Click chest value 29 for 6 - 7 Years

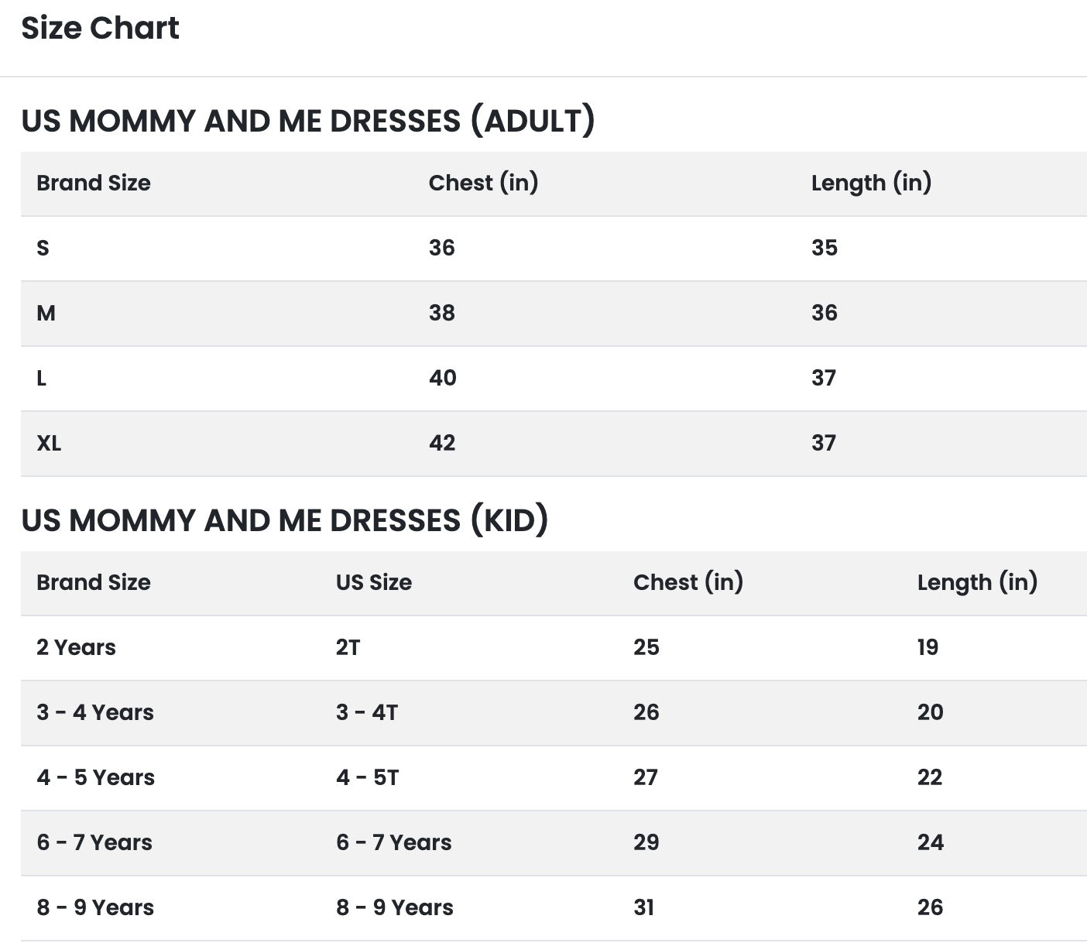[x=646, y=842]
